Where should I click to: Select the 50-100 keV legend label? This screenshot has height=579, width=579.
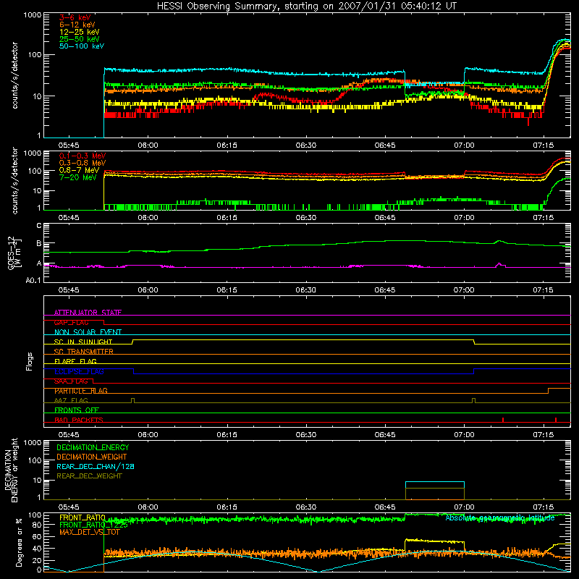click(82, 46)
